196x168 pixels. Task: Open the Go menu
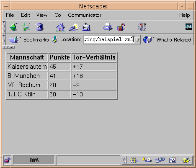[58, 15]
